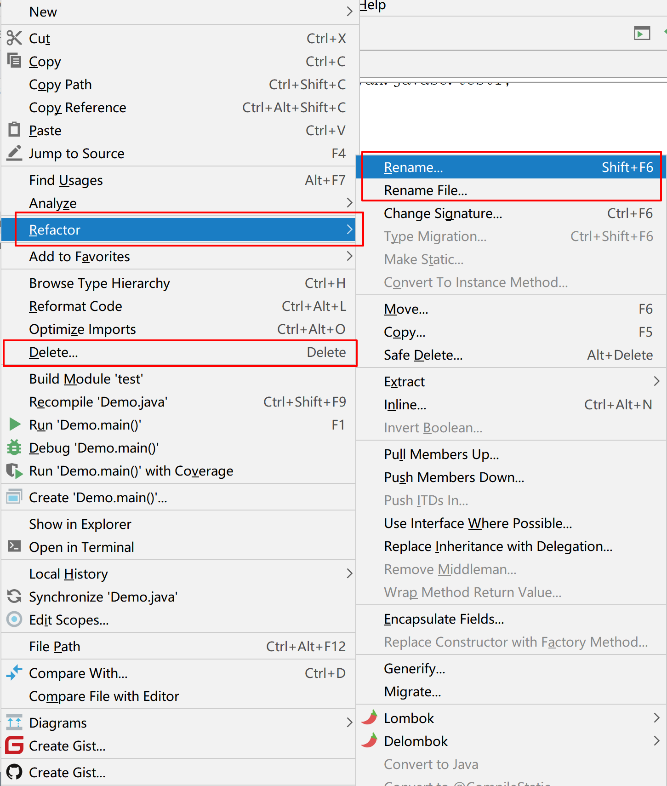
Task: Click the Debug bug icon
Action: [x=14, y=447]
